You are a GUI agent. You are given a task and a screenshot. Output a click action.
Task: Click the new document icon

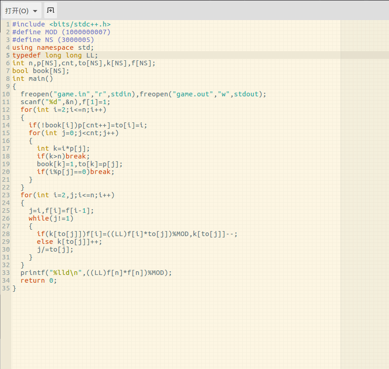click(51, 11)
